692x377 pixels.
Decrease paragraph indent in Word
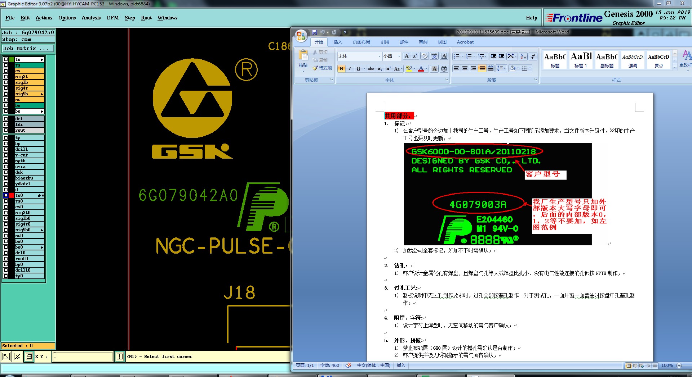[x=494, y=56]
